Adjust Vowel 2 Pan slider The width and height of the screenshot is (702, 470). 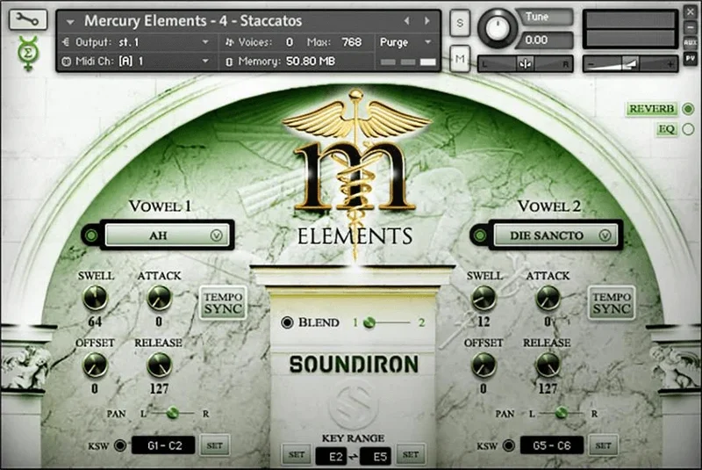point(562,413)
